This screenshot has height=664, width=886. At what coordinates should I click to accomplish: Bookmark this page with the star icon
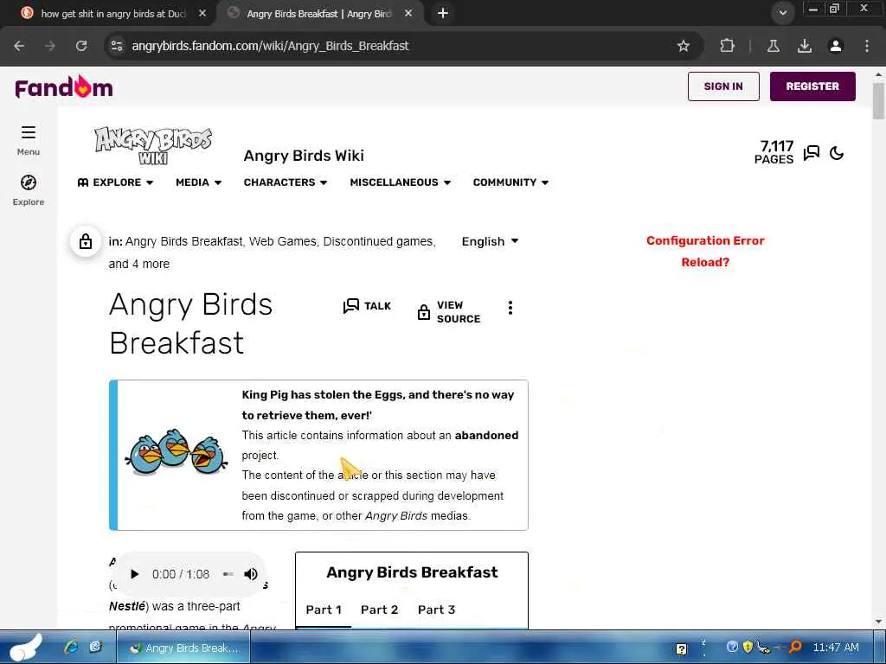point(684,46)
